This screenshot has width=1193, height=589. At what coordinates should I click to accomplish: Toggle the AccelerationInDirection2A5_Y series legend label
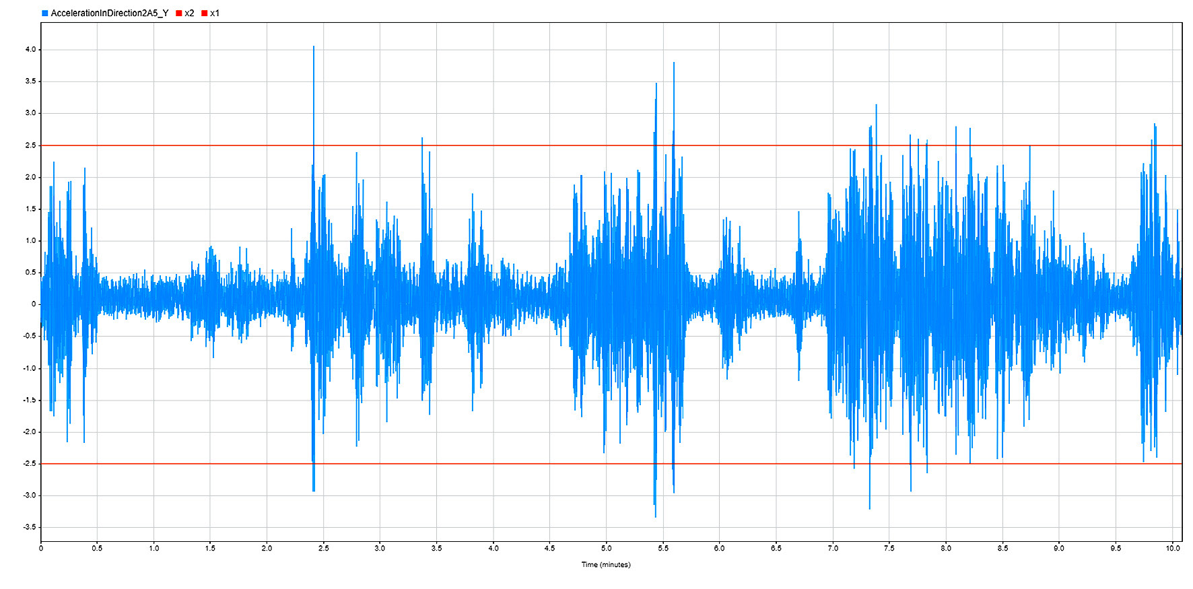(109, 13)
